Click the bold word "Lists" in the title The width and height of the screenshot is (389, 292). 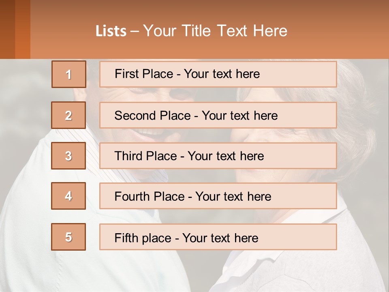(x=111, y=31)
